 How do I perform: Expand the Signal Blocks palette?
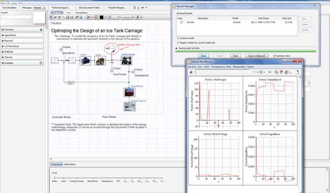tap(22, 35)
